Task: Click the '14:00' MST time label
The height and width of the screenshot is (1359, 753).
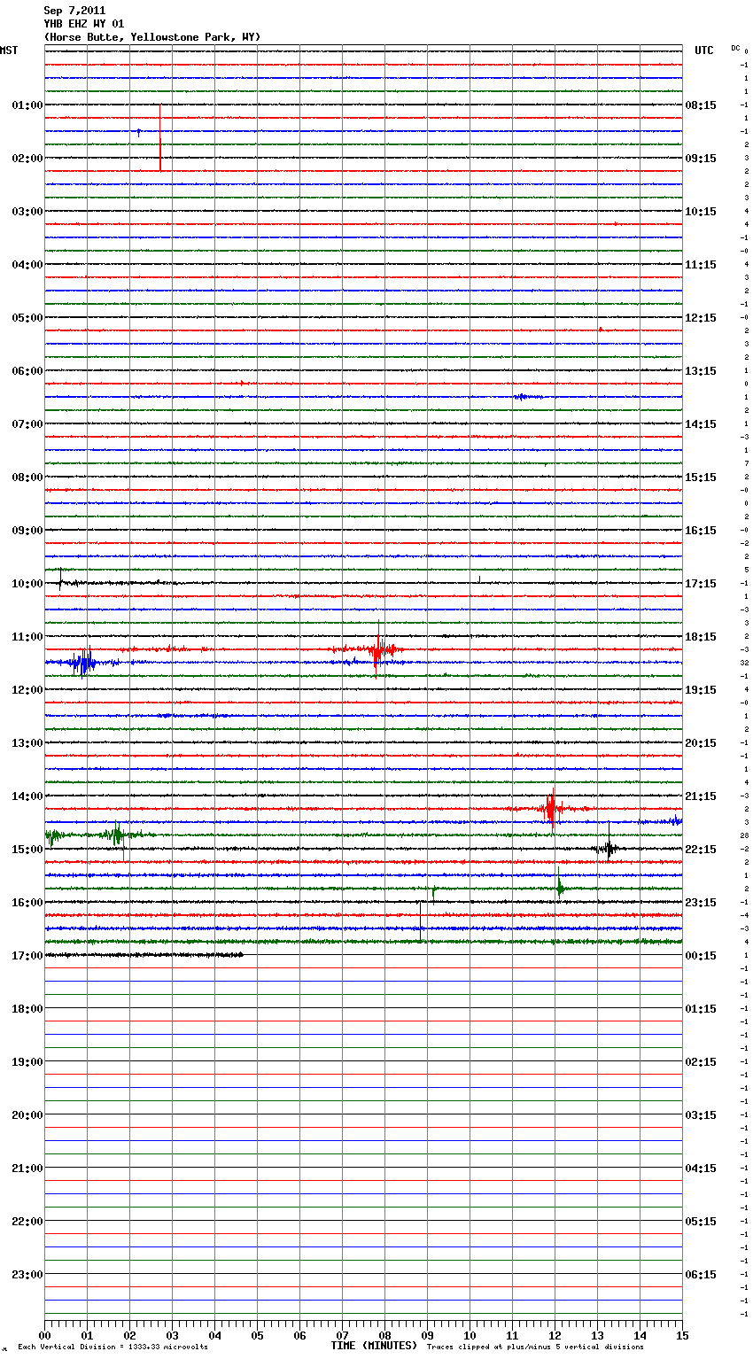Action: pyautogui.click(x=27, y=796)
